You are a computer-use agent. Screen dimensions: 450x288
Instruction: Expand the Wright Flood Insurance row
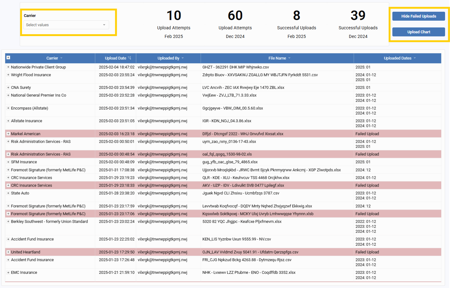pyautogui.click(x=8, y=75)
